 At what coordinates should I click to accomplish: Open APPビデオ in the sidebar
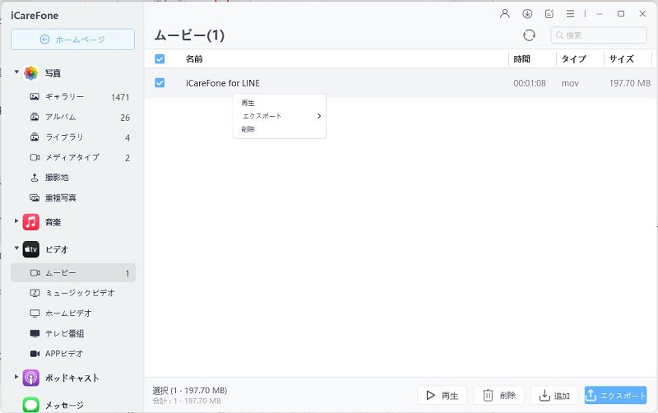pyautogui.click(x=73, y=354)
